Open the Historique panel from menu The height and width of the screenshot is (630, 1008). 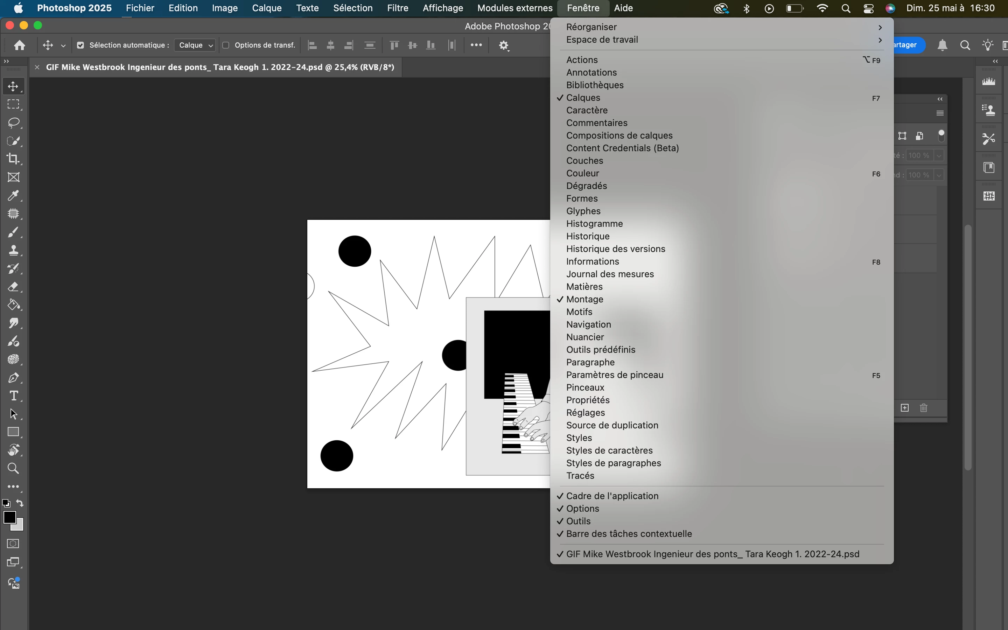(588, 236)
